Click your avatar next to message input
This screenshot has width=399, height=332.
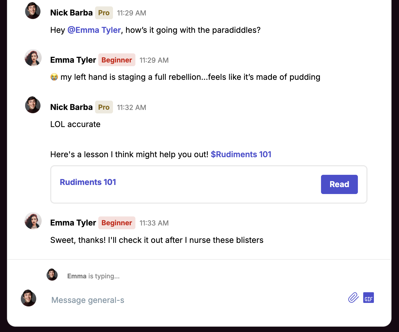click(x=29, y=298)
